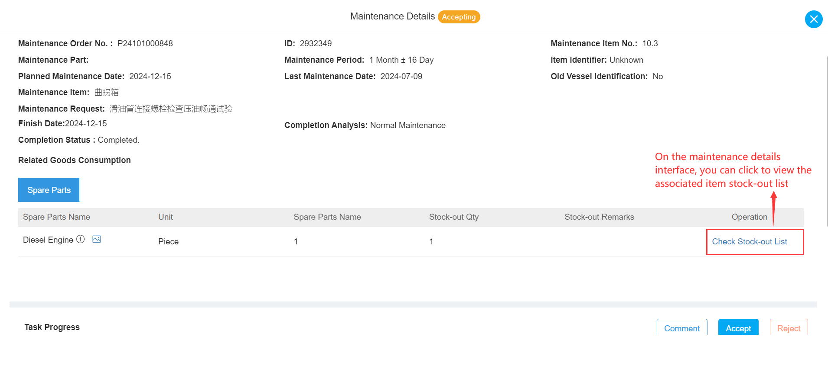The image size is (828, 375).
Task: Click the dialog's vertical scrollbar
Action: pyautogui.click(x=826, y=141)
